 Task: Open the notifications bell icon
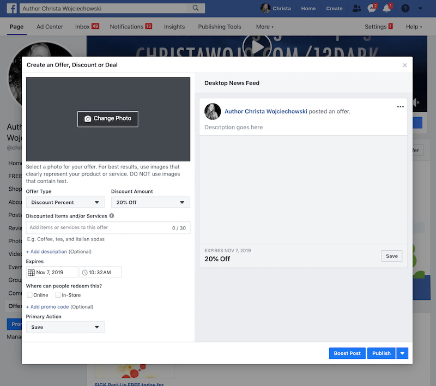[x=387, y=9]
